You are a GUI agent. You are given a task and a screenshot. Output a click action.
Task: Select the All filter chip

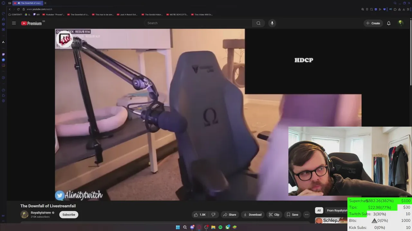click(x=319, y=210)
